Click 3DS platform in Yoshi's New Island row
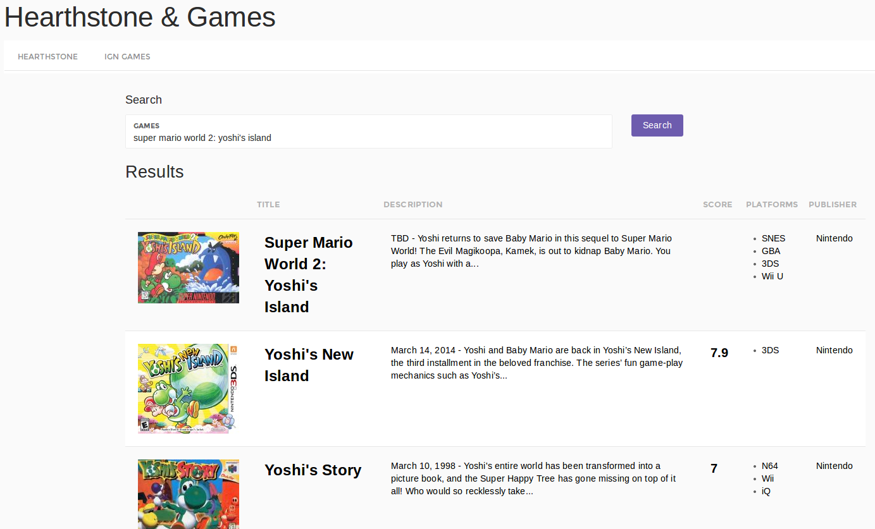 pos(770,350)
